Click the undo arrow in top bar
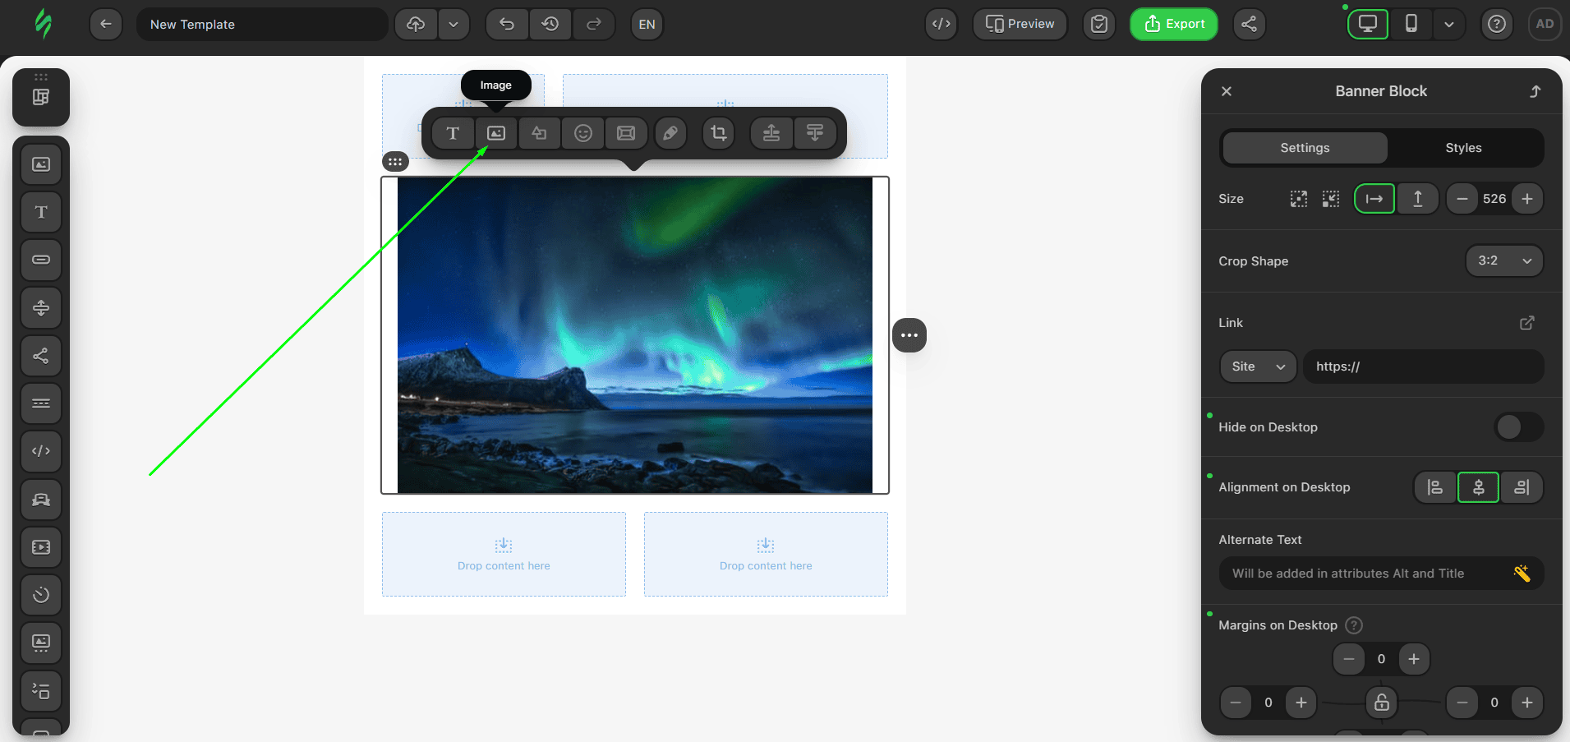 tap(507, 24)
